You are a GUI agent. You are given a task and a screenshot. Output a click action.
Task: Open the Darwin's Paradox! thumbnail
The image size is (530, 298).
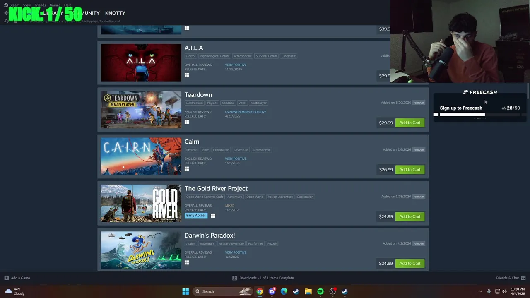click(x=141, y=250)
